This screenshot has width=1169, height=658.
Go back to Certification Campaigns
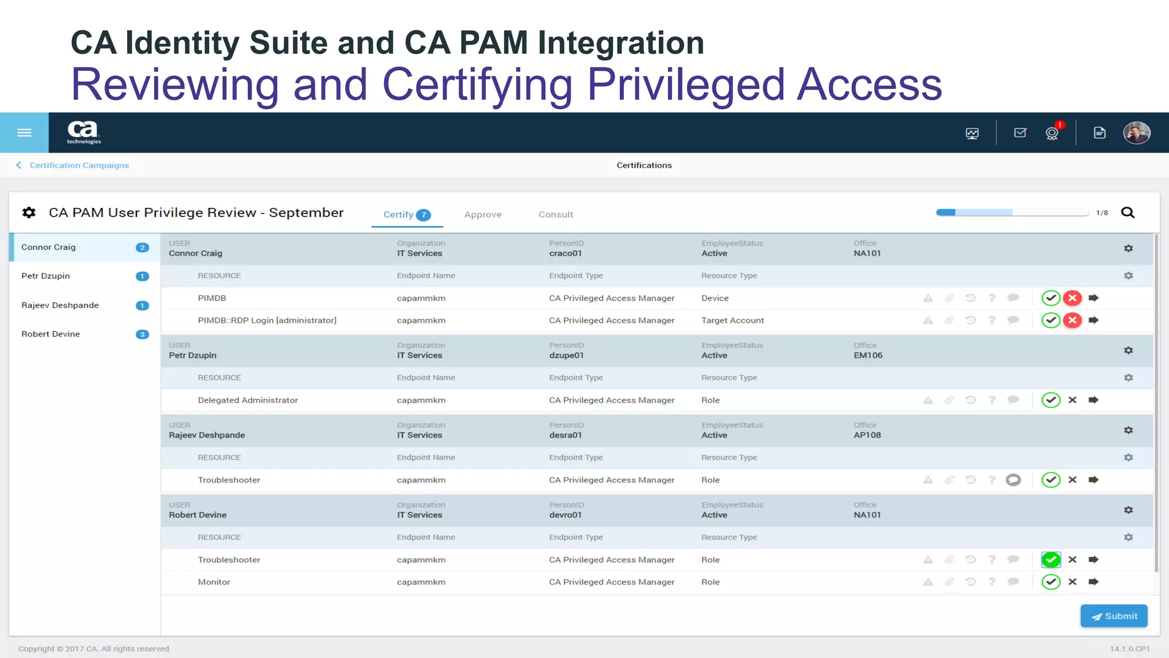coord(72,165)
